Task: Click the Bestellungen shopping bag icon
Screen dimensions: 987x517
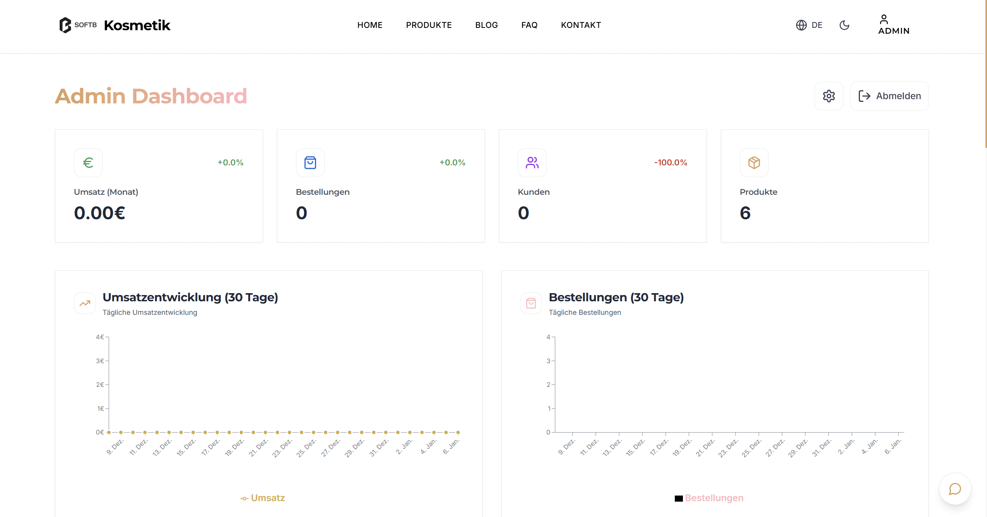Action: [310, 163]
